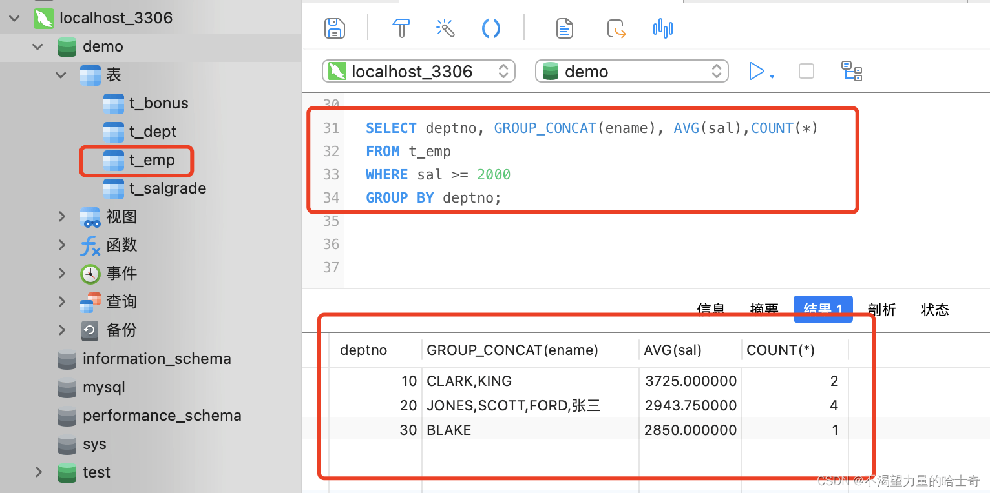
Task: Switch to the 状态 tab
Action: (934, 310)
